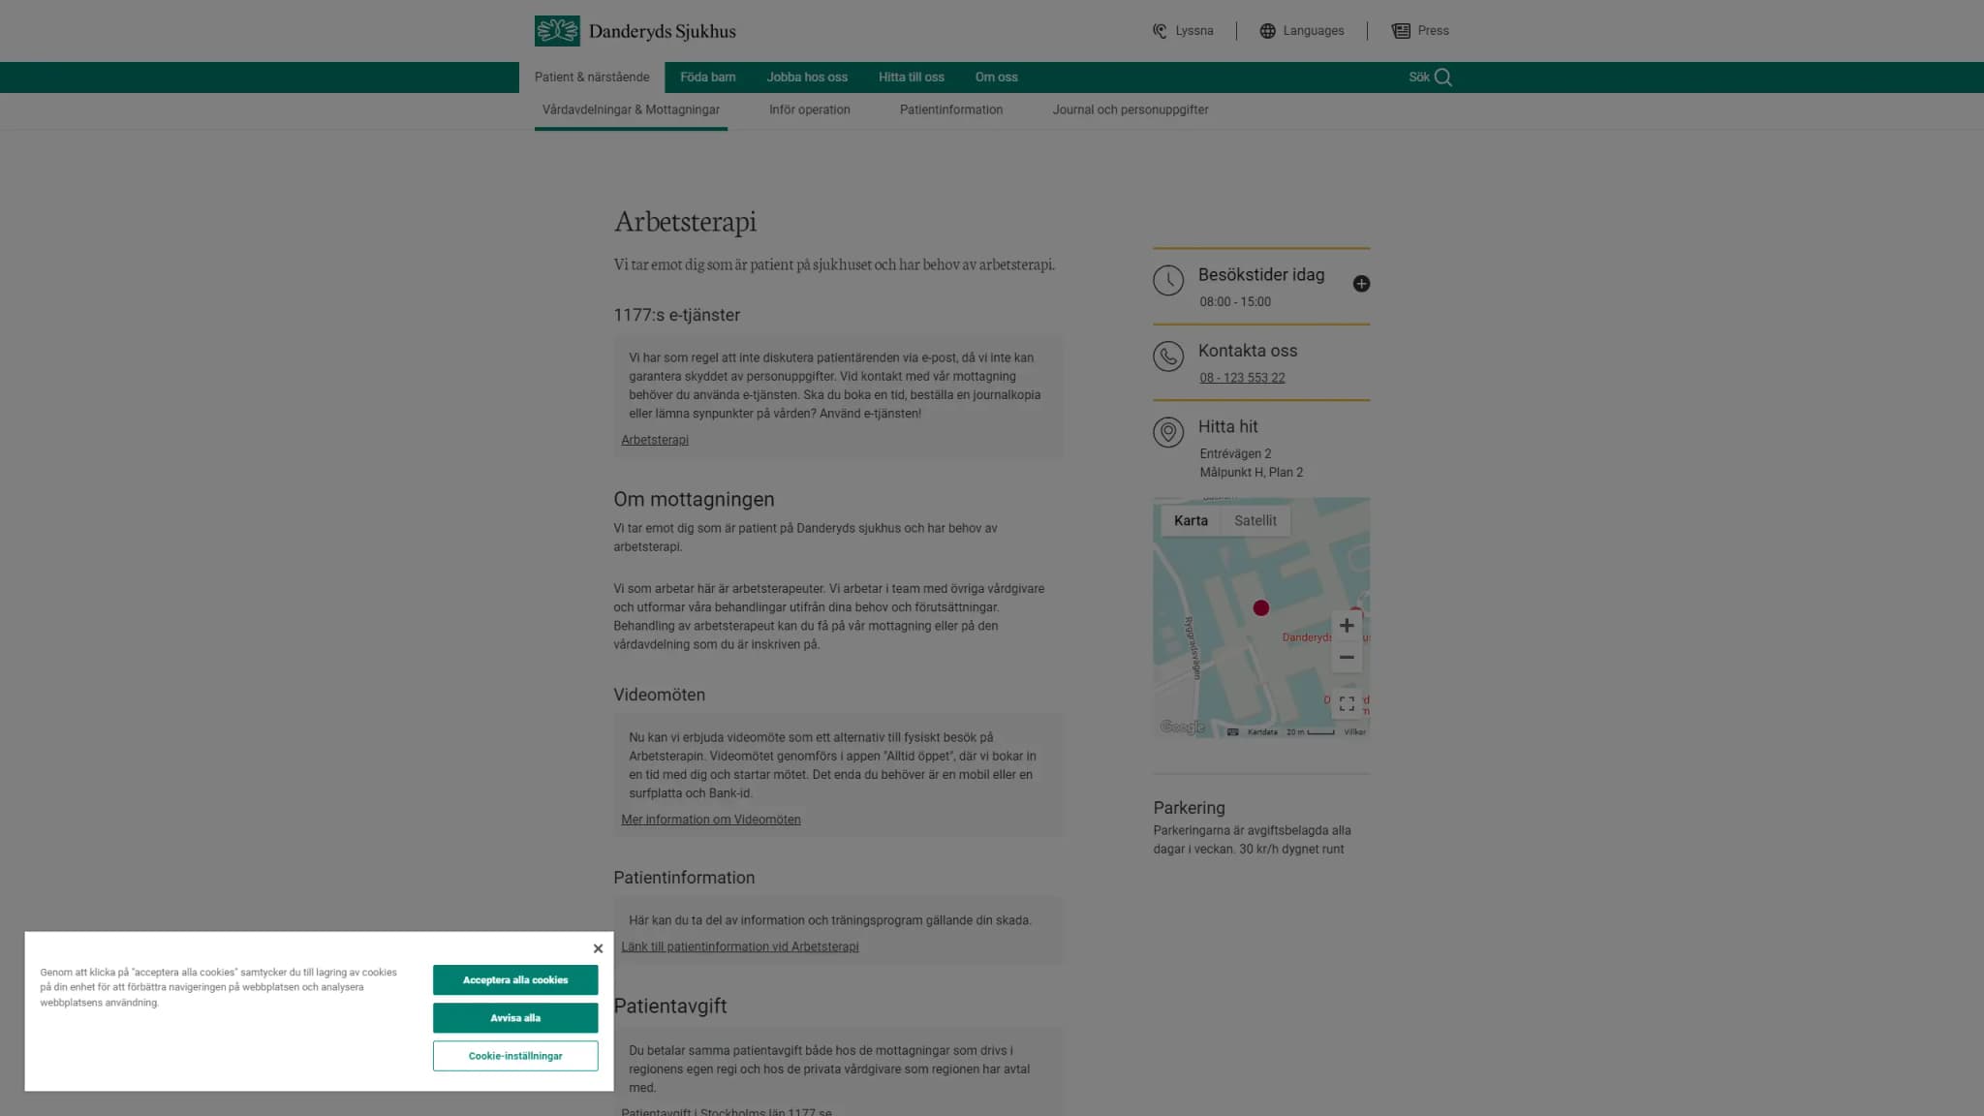Open Arbetsterapi e-tjänst link
The width and height of the screenshot is (1984, 1116).
pos(655,440)
